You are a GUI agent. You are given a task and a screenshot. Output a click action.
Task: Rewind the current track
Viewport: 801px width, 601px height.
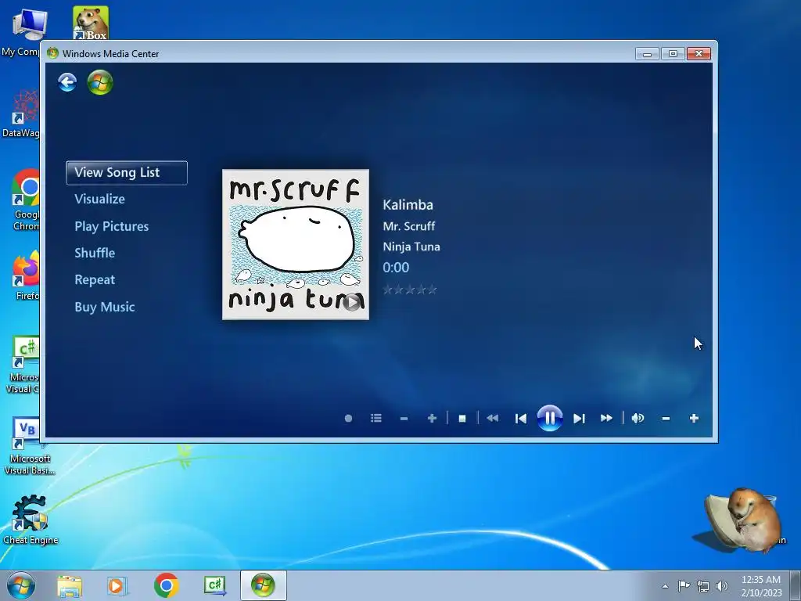point(493,418)
